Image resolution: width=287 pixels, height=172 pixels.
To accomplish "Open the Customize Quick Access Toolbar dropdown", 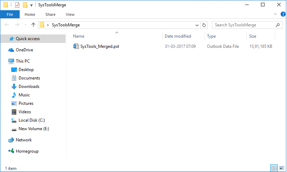I will (32, 5).
